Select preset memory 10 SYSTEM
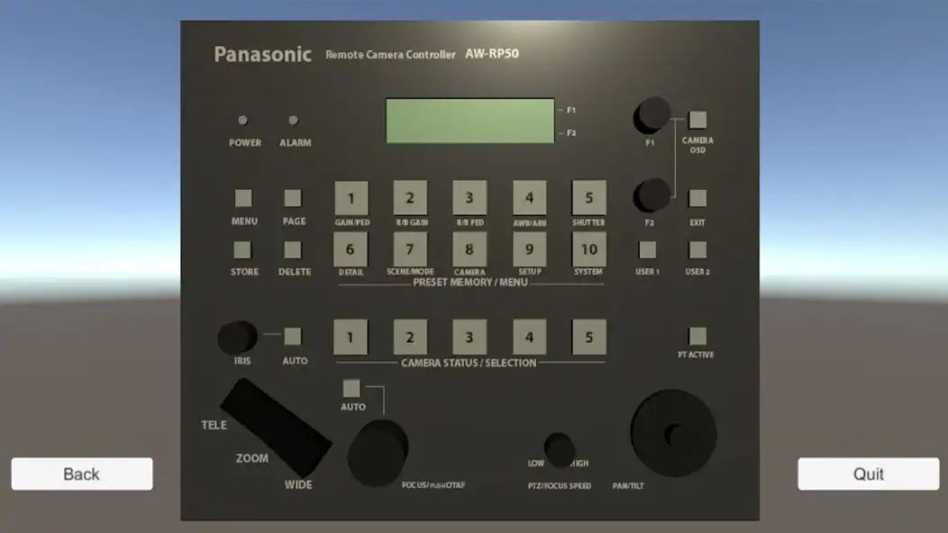948x533 pixels. click(588, 249)
